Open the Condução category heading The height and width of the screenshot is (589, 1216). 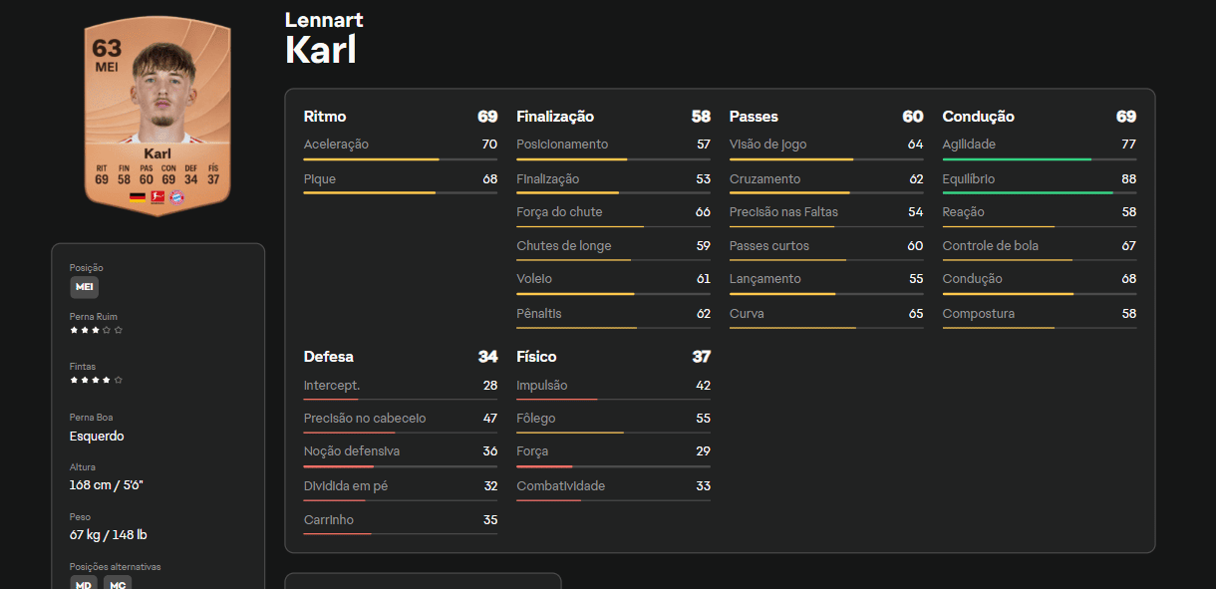(978, 117)
